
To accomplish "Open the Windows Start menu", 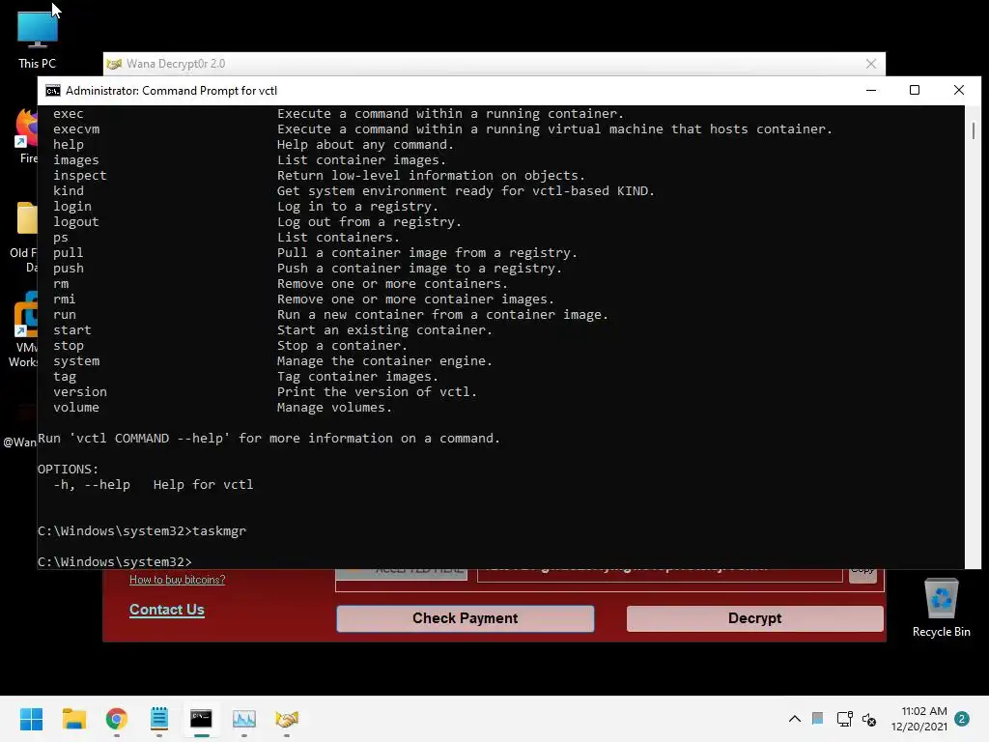I will 31,719.
